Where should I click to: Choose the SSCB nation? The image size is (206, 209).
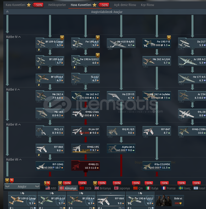tap(85, 188)
